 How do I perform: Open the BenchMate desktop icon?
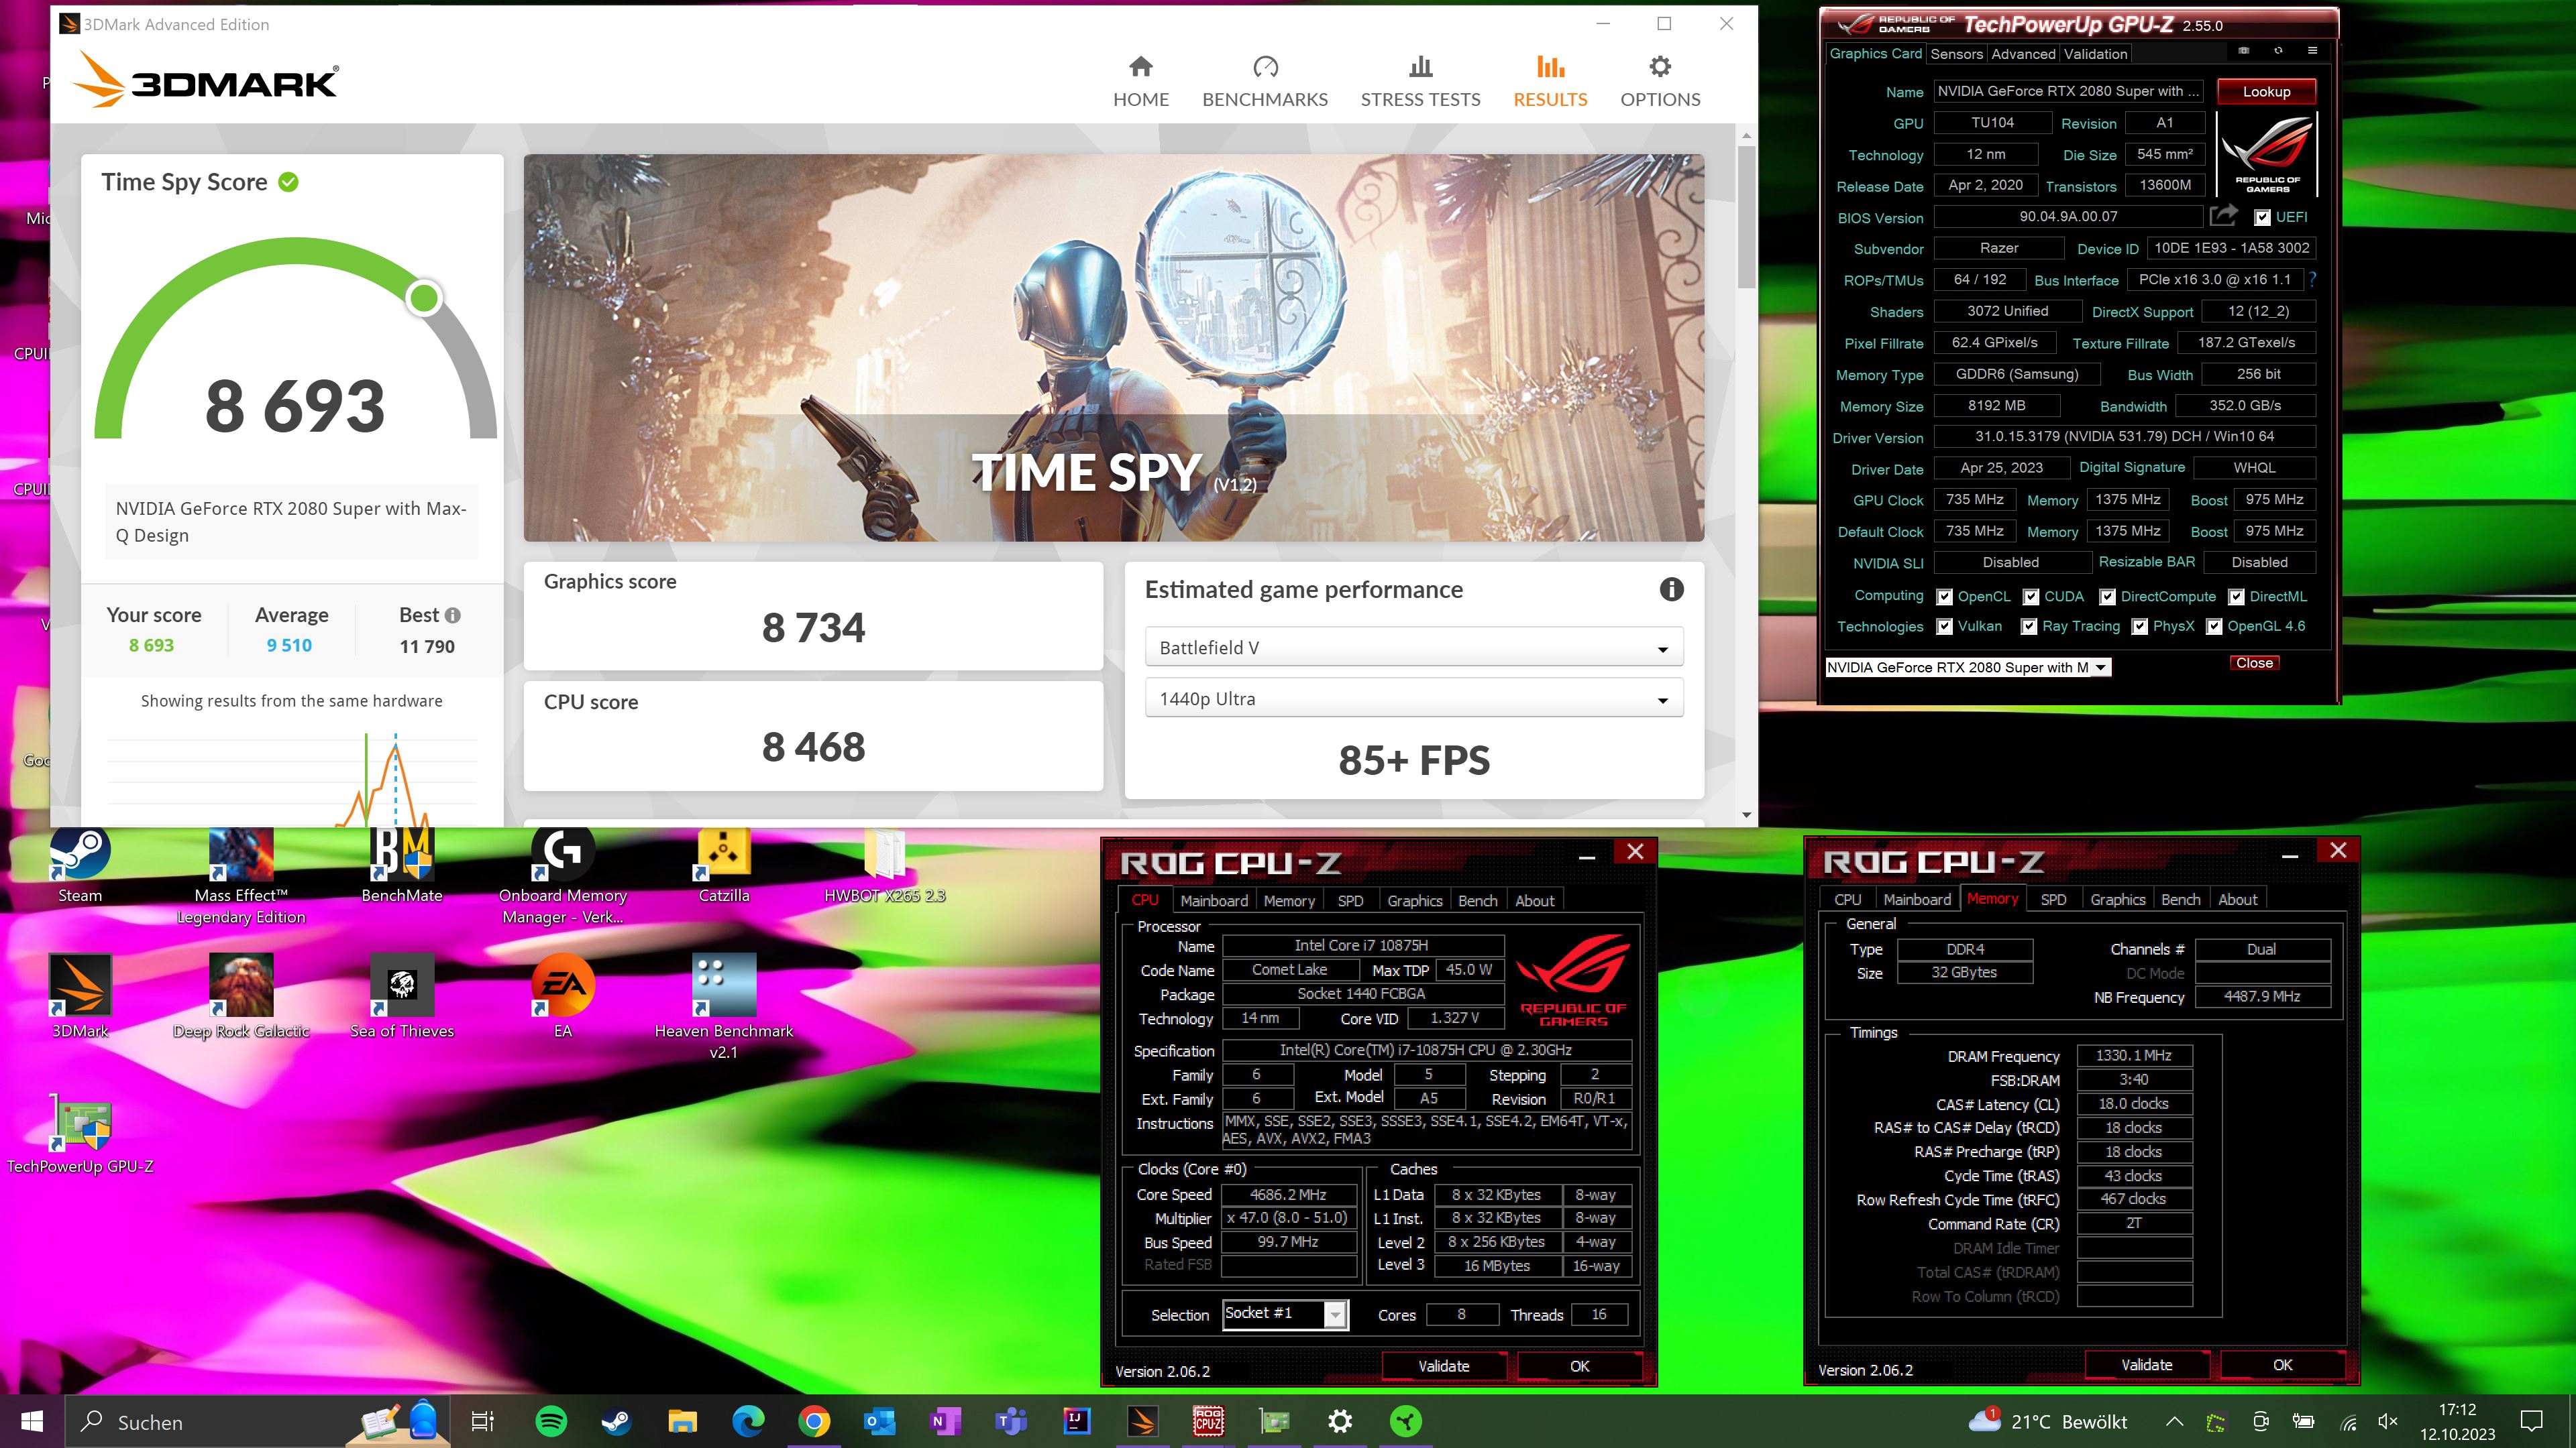pyautogui.click(x=402, y=865)
